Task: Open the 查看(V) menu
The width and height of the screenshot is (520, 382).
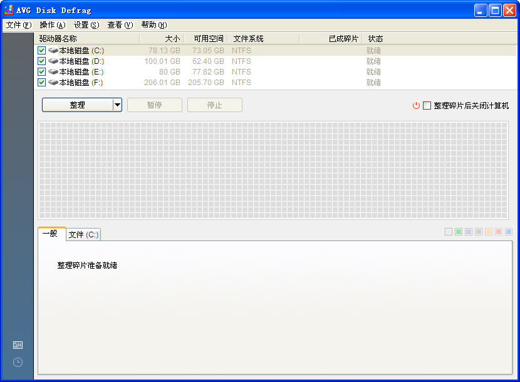Action: point(120,25)
